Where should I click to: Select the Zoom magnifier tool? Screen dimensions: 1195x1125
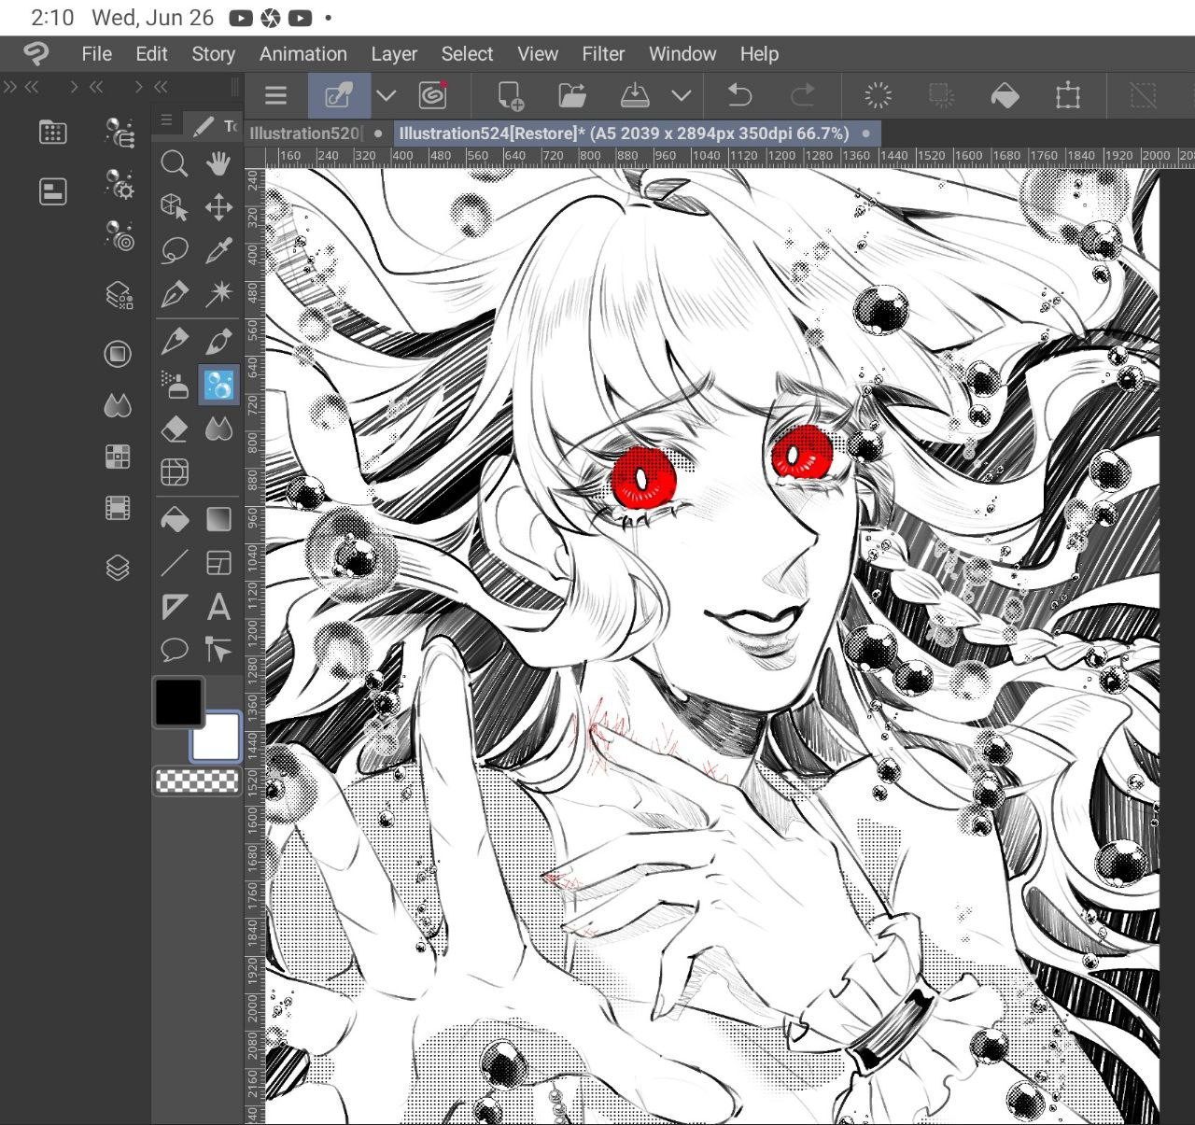tap(175, 164)
